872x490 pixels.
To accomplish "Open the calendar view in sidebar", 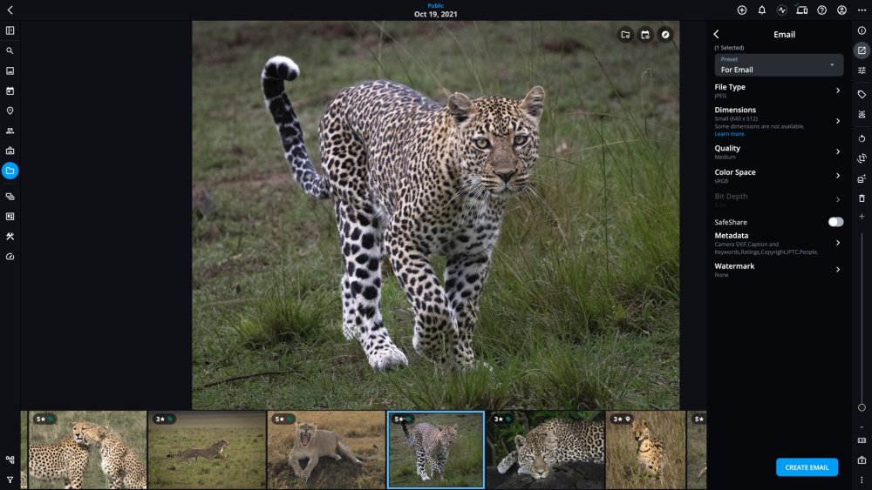I will (10, 91).
